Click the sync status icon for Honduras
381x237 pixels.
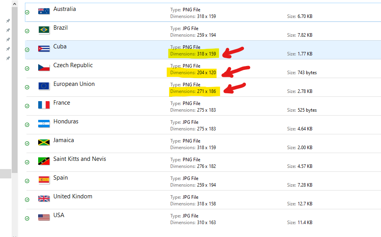pos(27,125)
